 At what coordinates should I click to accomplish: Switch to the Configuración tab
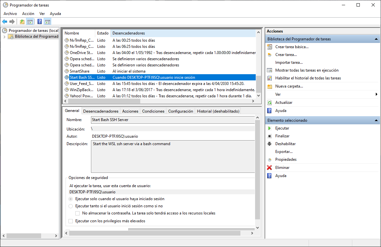click(180, 111)
